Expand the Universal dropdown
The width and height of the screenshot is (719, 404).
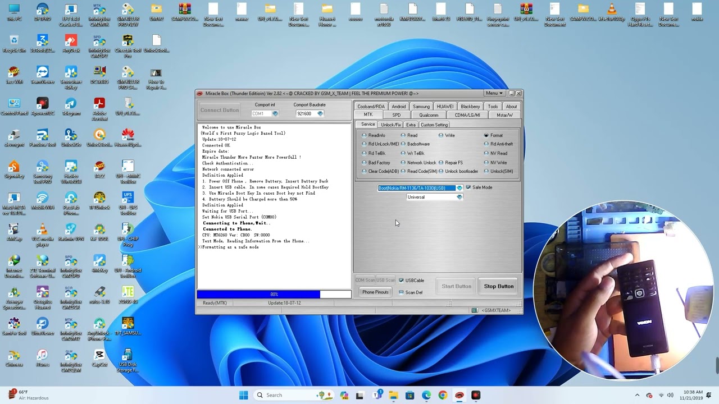click(x=459, y=197)
